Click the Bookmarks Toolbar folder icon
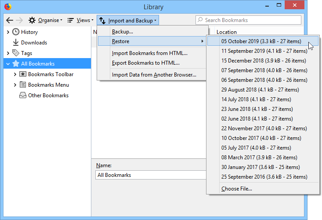322x220 pixels. point(22,74)
